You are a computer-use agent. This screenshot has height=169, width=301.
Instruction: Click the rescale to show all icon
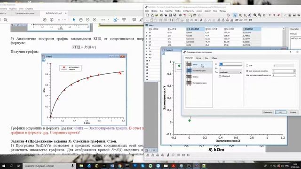[x=264, y=15]
